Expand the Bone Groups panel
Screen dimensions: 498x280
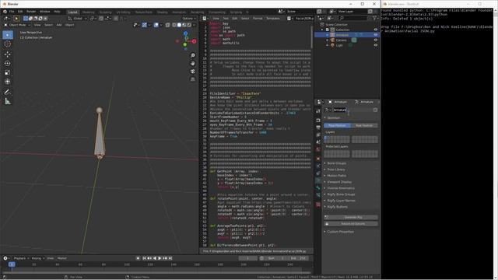337,163
